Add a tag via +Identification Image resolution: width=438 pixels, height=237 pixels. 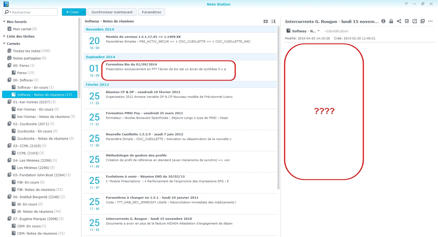pos(336,31)
